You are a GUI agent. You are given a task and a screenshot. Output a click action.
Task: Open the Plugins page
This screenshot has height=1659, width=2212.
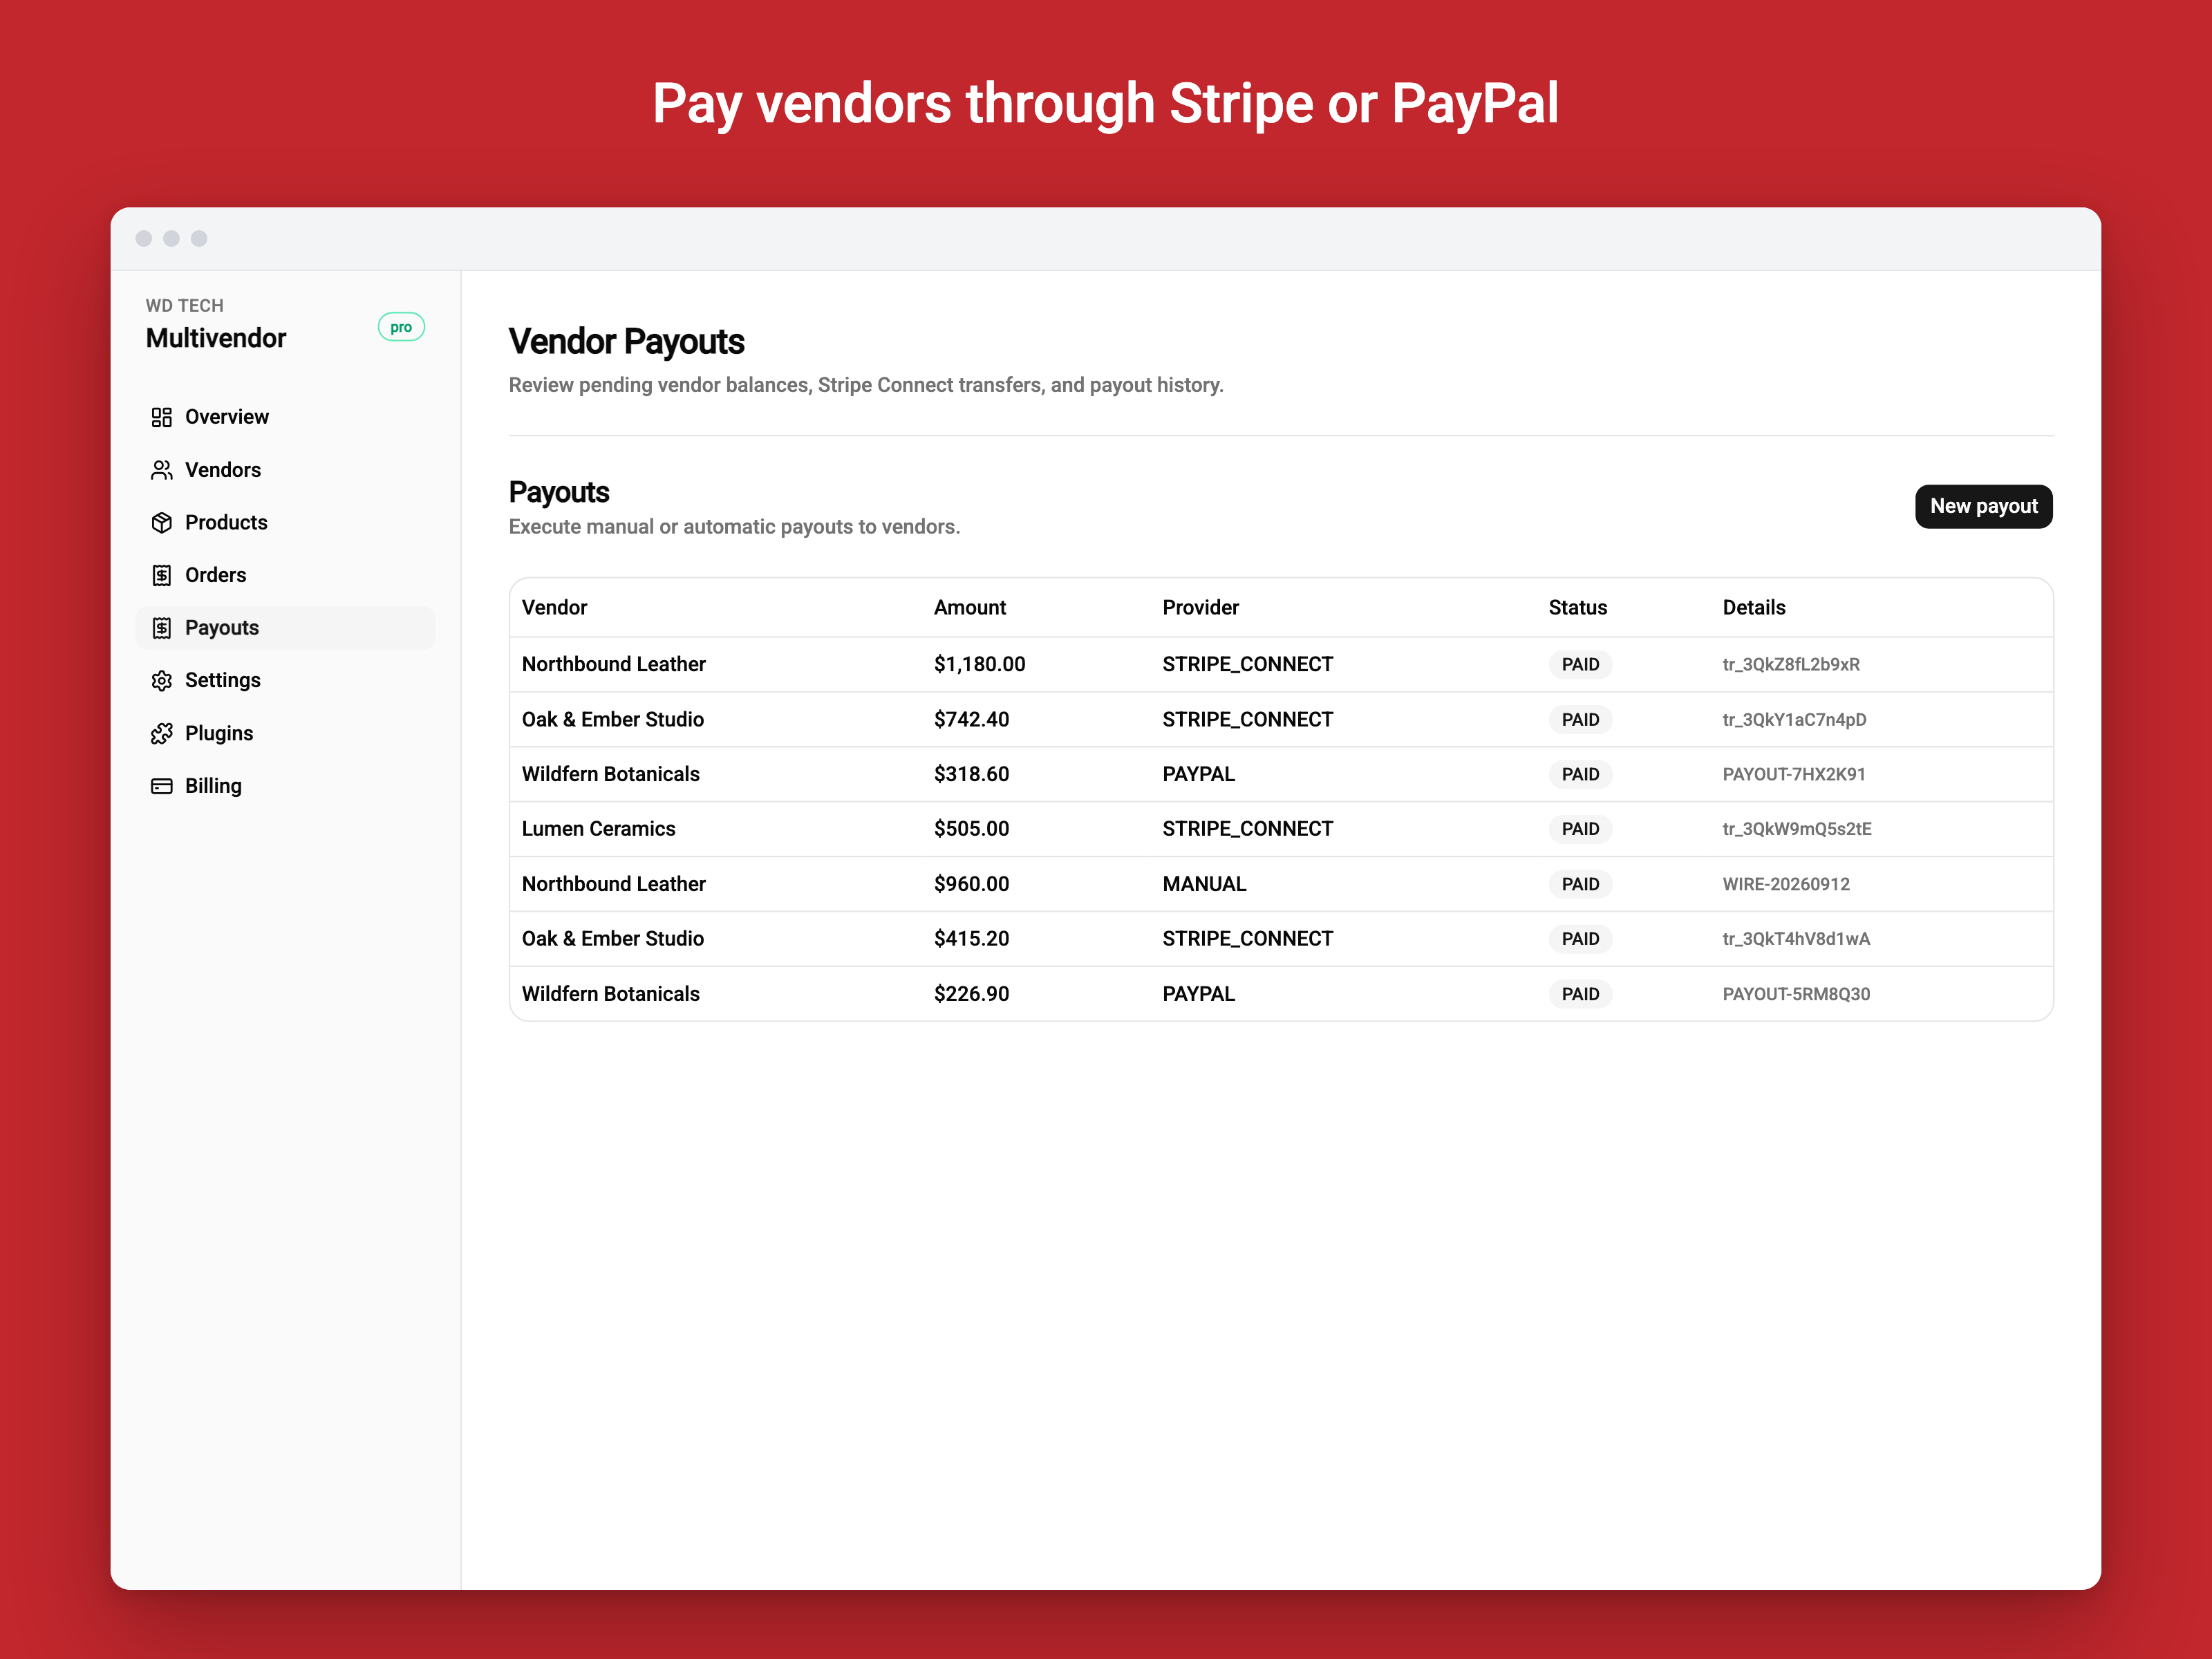coord(285,734)
